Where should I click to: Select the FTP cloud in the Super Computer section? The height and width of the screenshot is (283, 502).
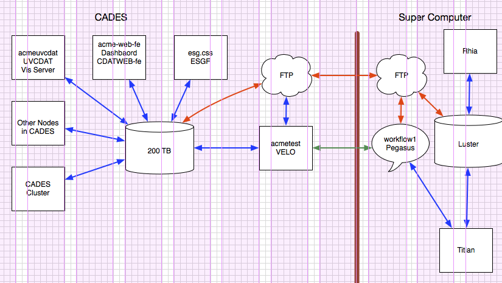coord(401,75)
